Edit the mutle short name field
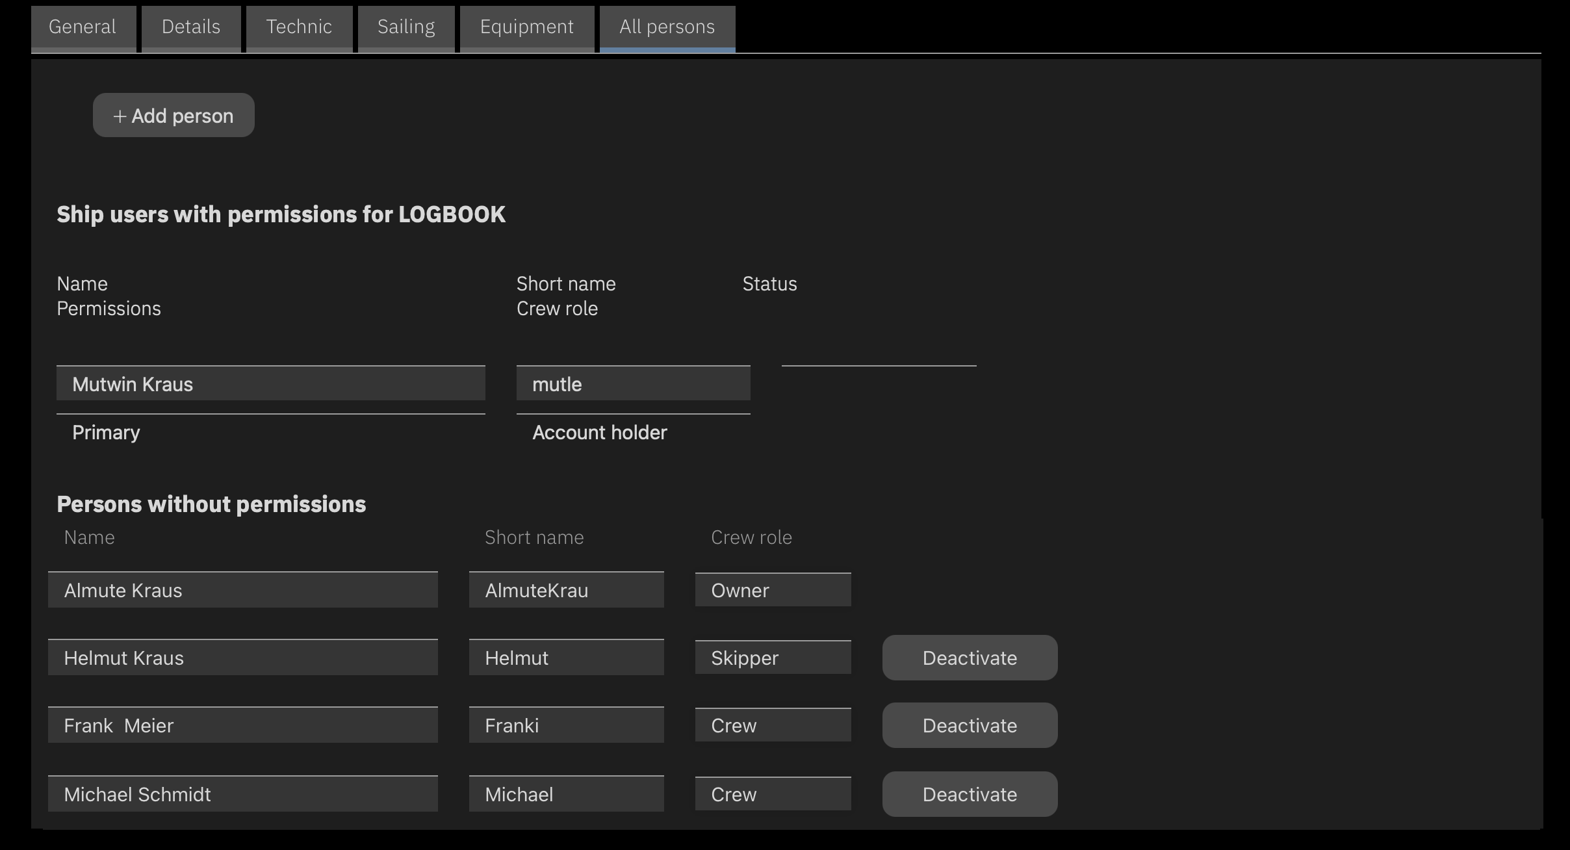Image resolution: width=1570 pixels, height=850 pixels. point(634,383)
